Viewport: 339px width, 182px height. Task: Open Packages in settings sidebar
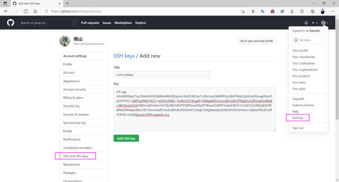pyautogui.click(x=84, y=173)
